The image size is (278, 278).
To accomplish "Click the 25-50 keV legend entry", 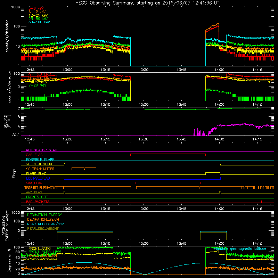I will 38,19.
